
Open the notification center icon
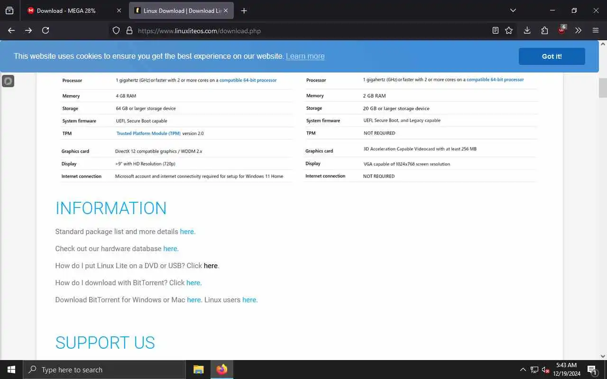click(x=592, y=370)
